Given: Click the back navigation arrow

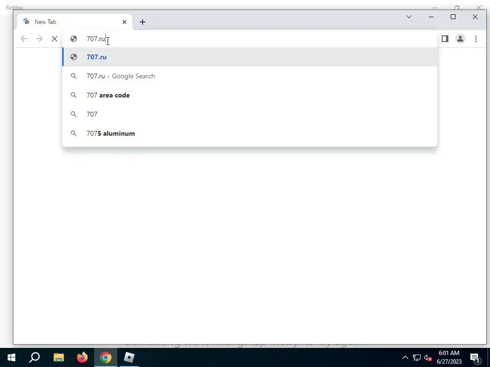Looking at the screenshot, I should 24,39.
